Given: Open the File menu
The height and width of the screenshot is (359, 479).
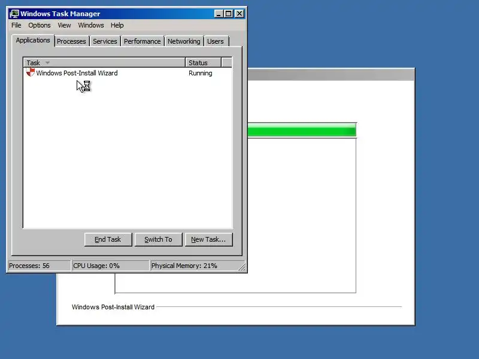Looking at the screenshot, I should coord(16,25).
